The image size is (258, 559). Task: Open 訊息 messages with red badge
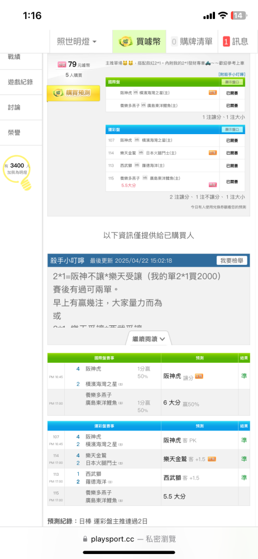(236, 41)
